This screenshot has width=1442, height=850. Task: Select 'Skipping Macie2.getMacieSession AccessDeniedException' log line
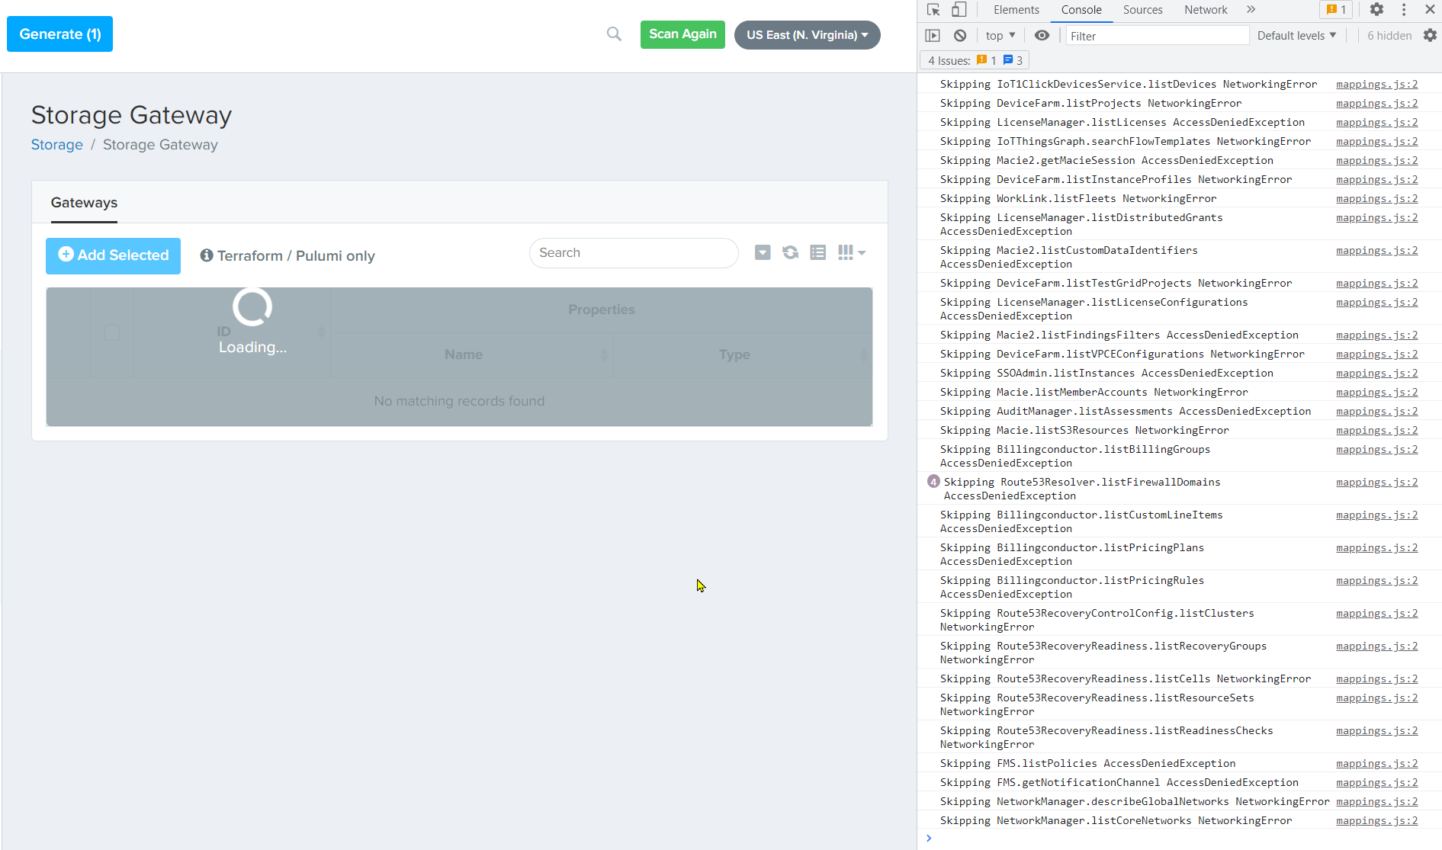pos(1106,161)
